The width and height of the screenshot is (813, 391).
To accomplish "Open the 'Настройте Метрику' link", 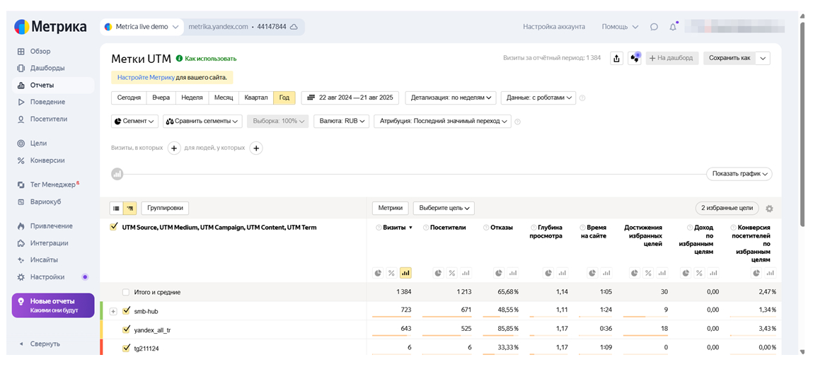I will click(146, 77).
